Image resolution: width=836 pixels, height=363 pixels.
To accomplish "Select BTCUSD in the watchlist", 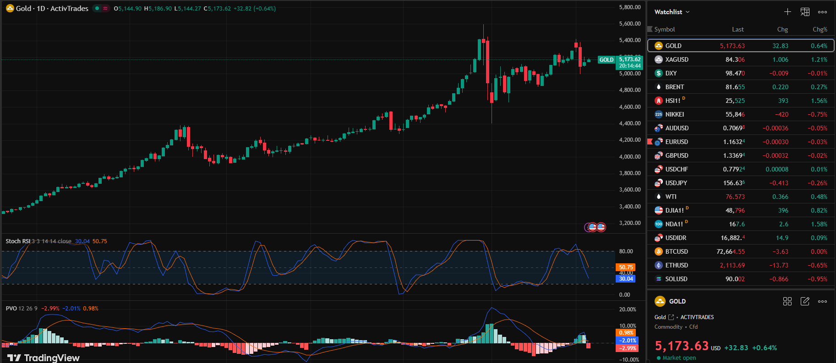I will [x=676, y=251].
